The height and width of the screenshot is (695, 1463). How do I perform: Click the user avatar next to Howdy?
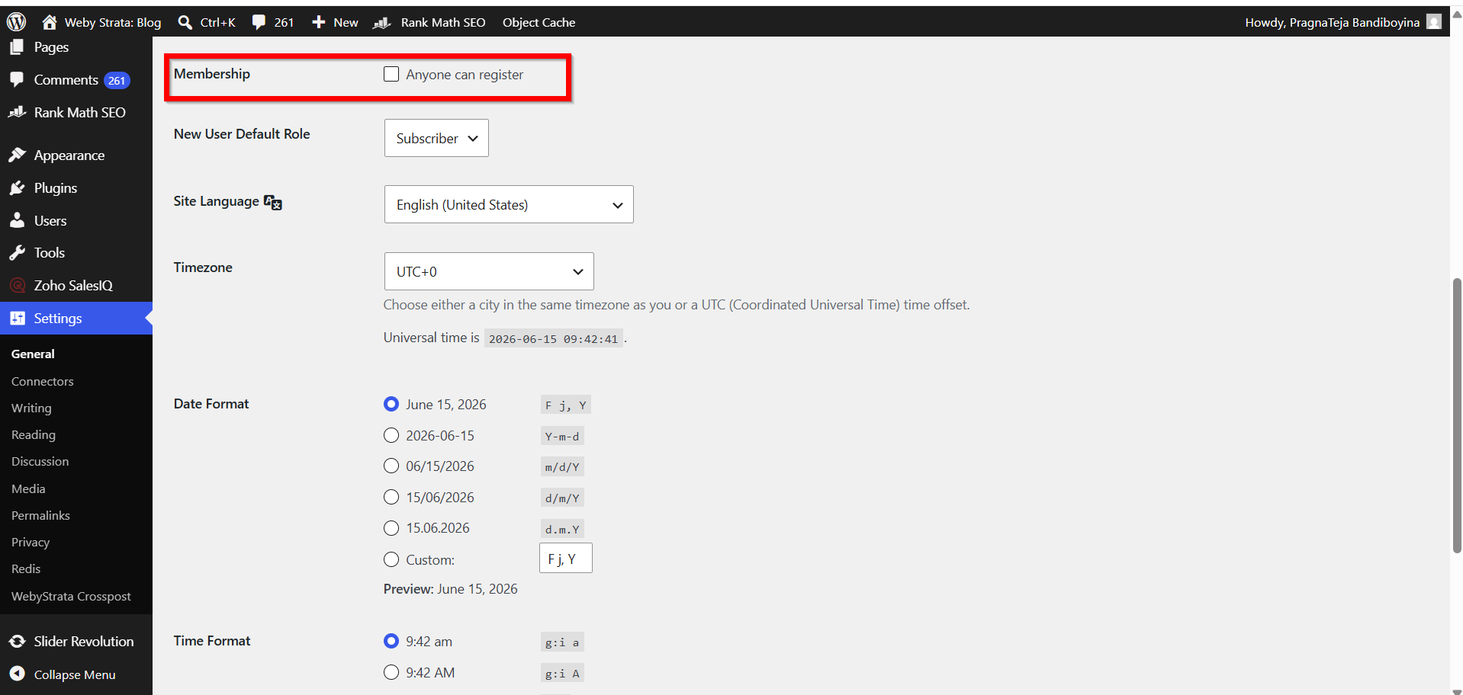click(1434, 22)
